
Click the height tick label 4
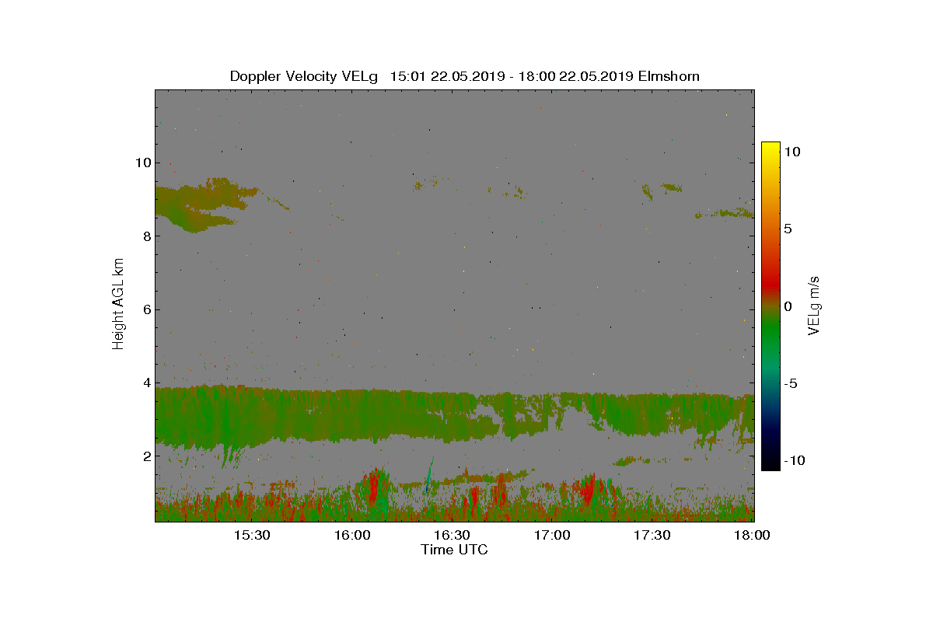pos(147,383)
